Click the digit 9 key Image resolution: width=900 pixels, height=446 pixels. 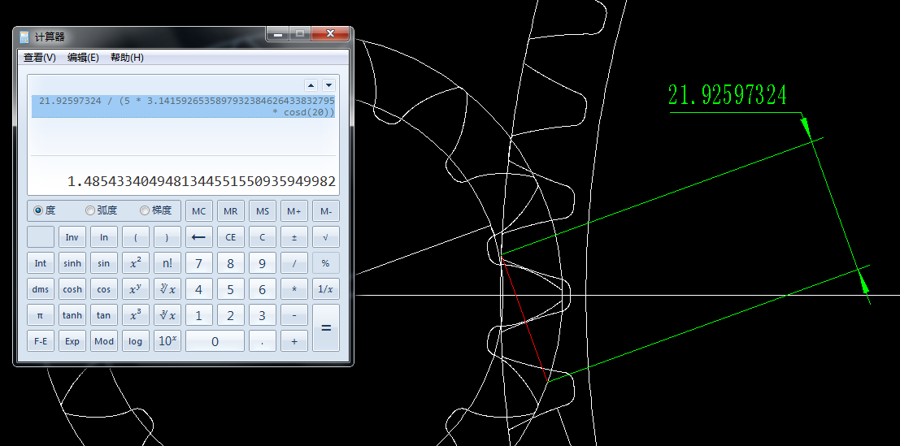click(263, 263)
